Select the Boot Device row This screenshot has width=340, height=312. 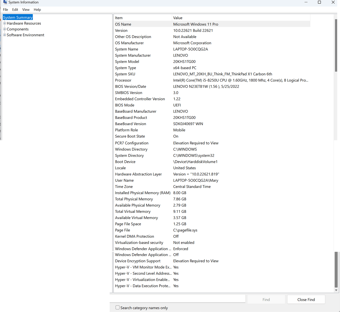coord(212,162)
